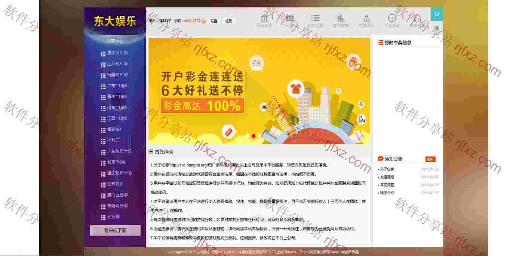The width and height of the screenshot is (522, 256).
Task: Click the 开户彩金连连送 promotional banner
Action: pos(259,91)
